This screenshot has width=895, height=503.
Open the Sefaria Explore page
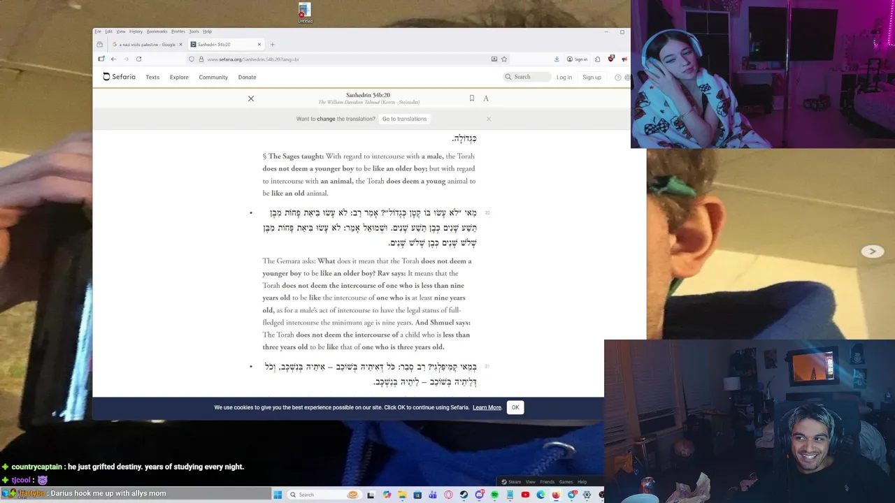pyautogui.click(x=179, y=78)
